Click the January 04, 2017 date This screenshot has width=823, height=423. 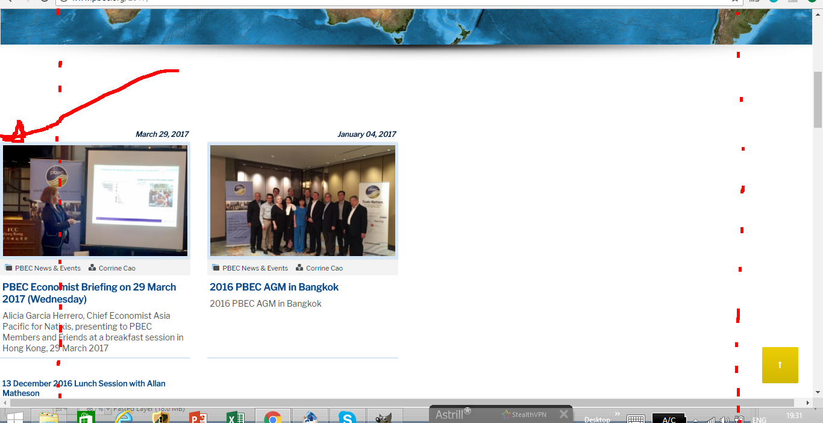pyautogui.click(x=367, y=134)
